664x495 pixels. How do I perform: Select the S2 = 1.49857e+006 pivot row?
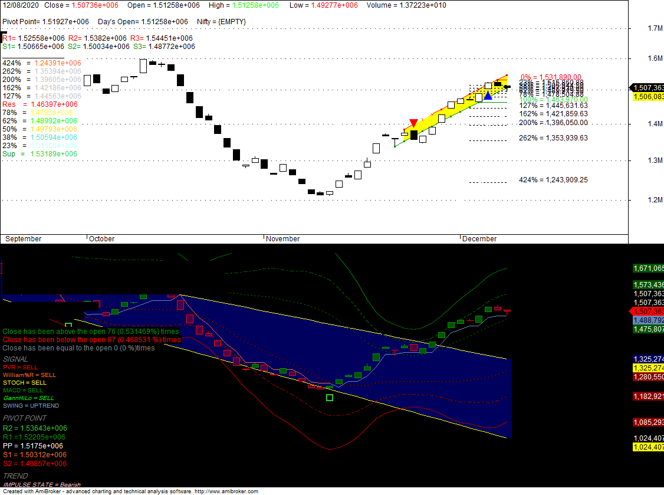click(34, 464)
